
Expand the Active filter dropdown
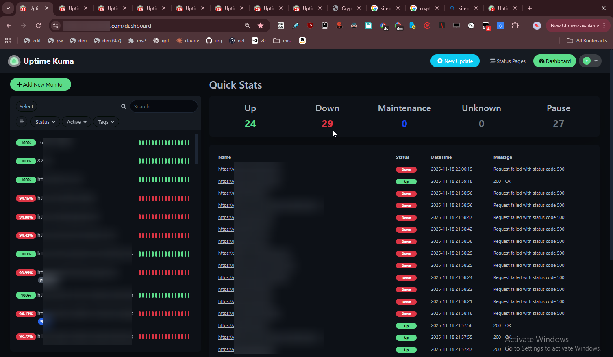coord(76,122)
